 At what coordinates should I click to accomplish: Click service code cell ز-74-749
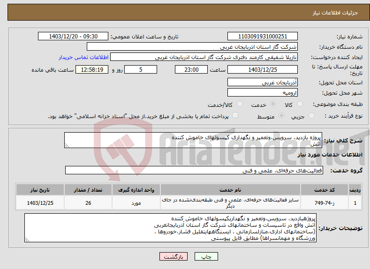pyautogui.click(x=325, y=203)
